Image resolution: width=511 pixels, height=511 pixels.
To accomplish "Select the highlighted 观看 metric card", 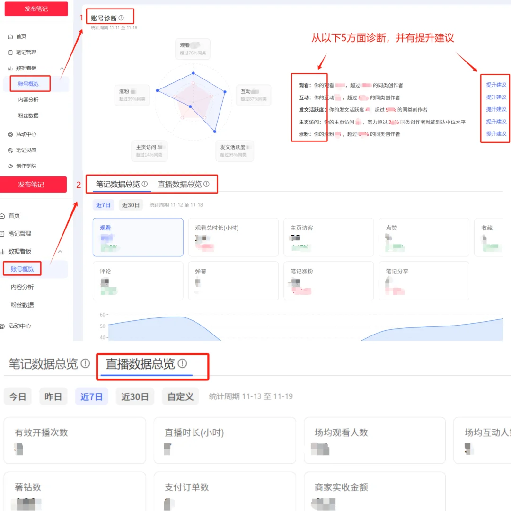I will tap(138, 237).
